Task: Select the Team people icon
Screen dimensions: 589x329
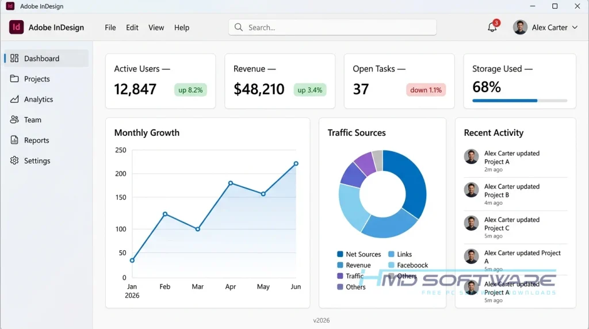Action: pyautogui.click(x=14, y=120)
